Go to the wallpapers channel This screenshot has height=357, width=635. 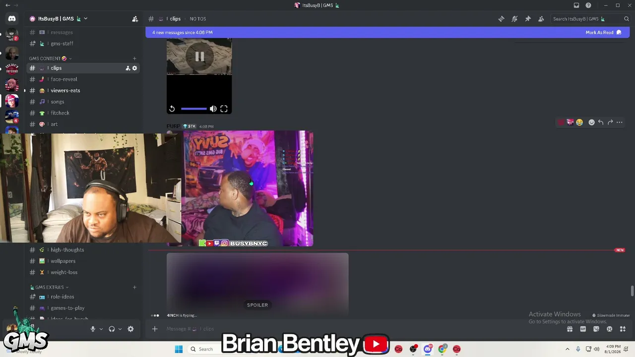tap(83, 261)
